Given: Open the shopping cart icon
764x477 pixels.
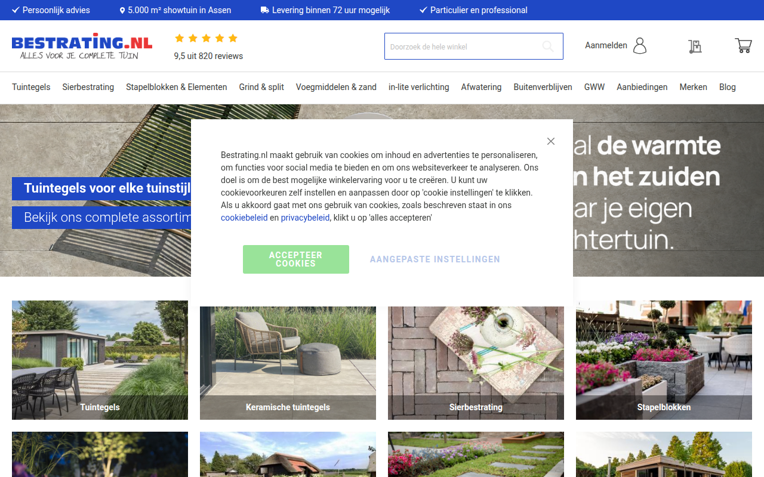Looking at the screenshot, I should 743,46.
